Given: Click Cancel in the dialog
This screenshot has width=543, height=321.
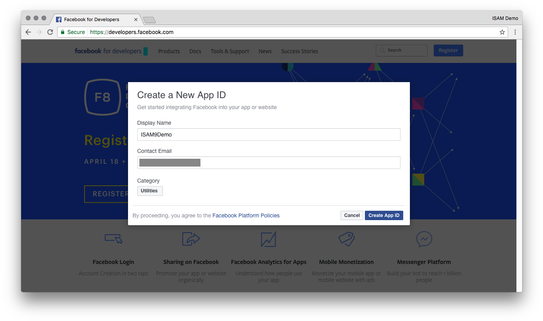Looking at the screenshot, I should [x=352, y=215].
